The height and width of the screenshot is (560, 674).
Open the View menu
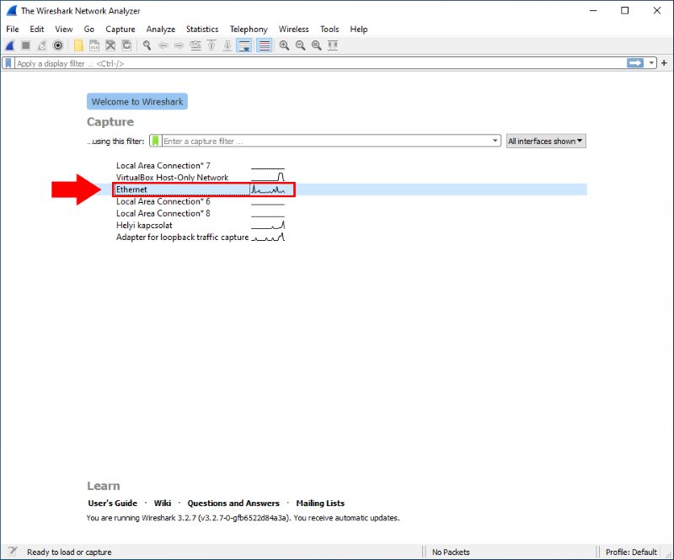coord(64,29)
